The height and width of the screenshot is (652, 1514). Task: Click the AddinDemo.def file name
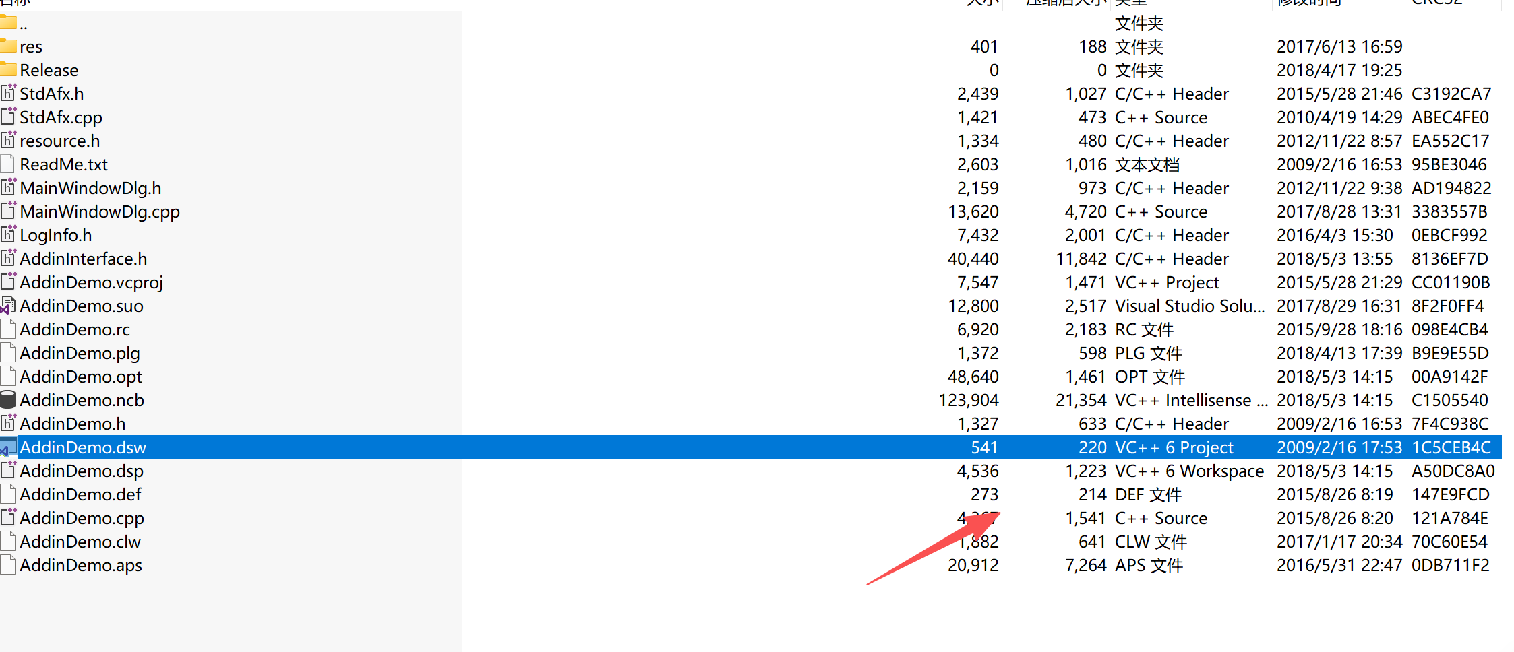81,494
